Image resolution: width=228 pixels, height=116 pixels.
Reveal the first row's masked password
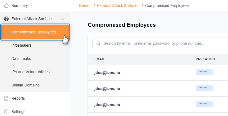point(204,73)
